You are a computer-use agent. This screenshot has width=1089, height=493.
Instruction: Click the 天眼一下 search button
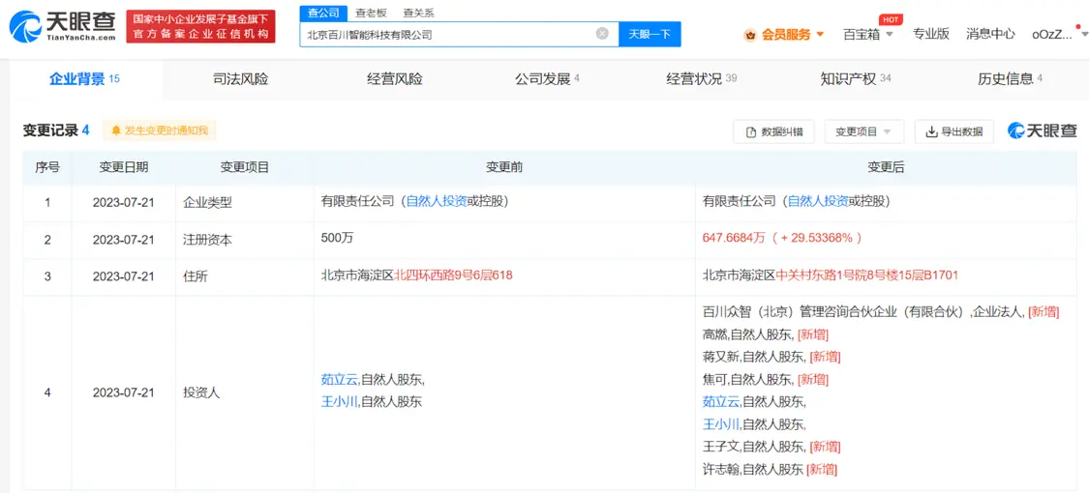(x=650, y=34)
